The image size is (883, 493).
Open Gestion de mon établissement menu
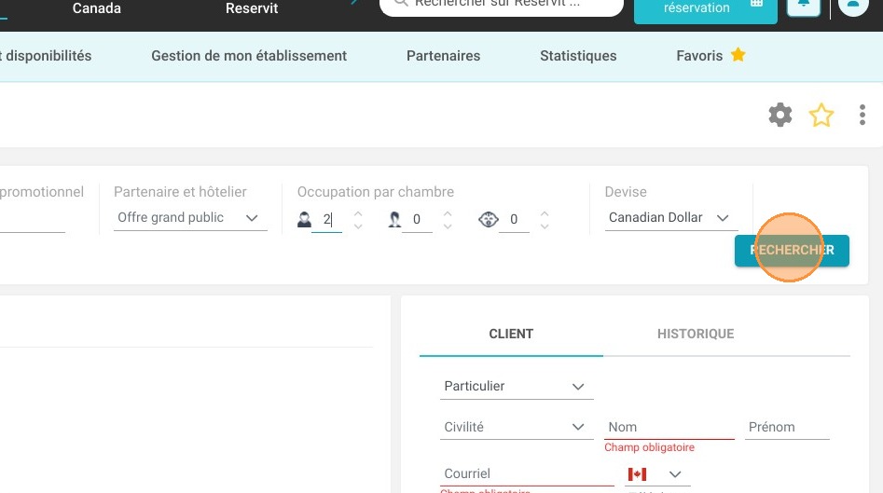[x=249, y=56]
